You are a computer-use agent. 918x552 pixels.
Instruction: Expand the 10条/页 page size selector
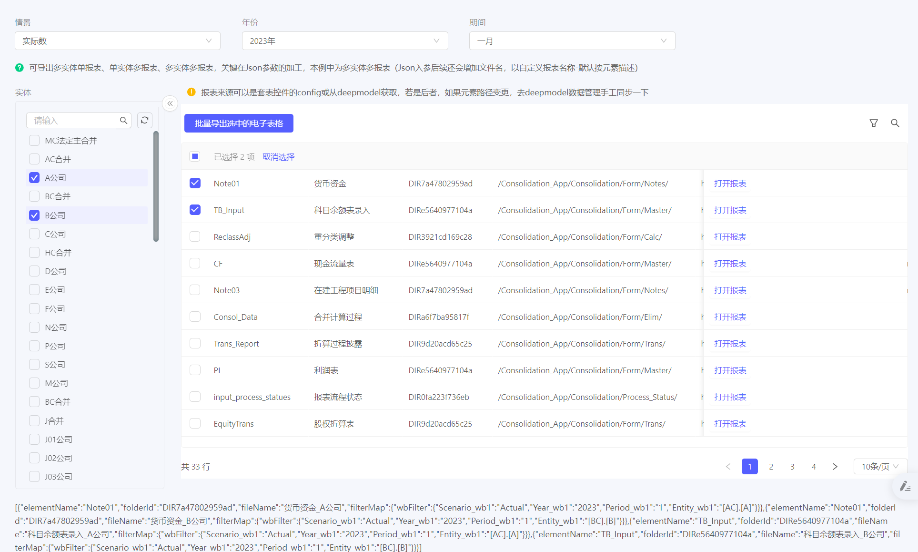click(880, 467)
